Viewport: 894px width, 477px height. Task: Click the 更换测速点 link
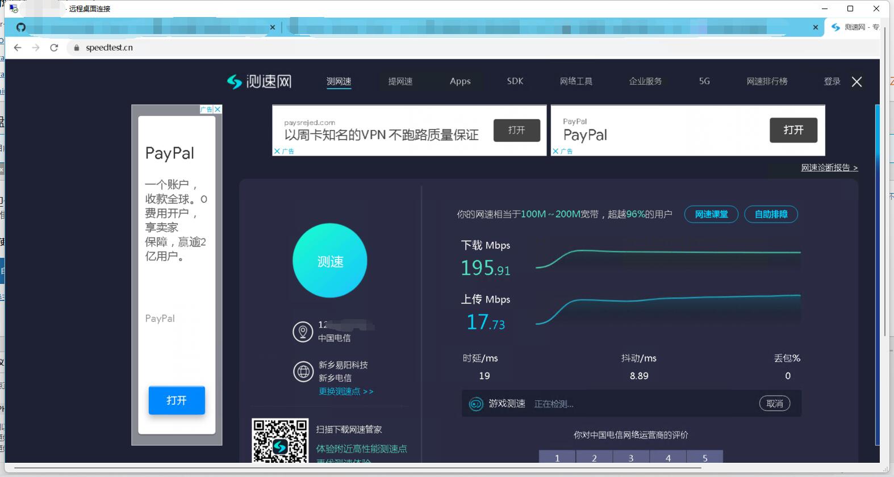(346, 391)
